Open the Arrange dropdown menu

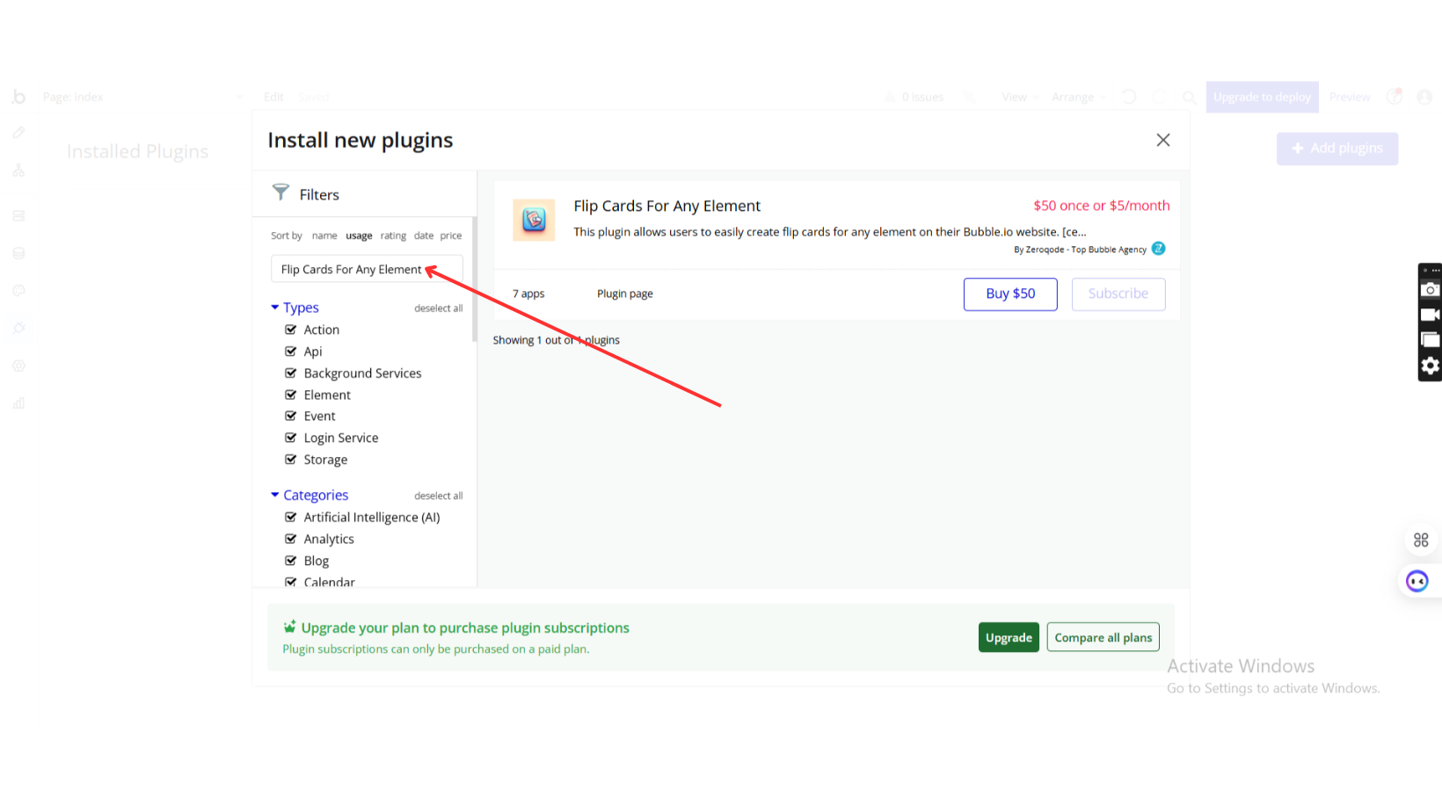coord(1079,97)
